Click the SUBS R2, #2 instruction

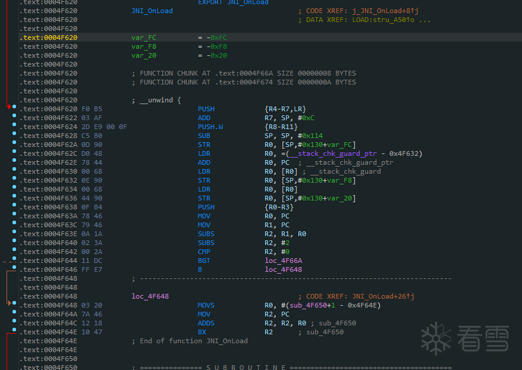pyautogui.click(x=244, y=243)
